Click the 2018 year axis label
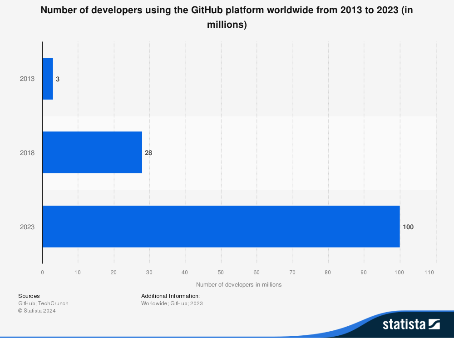Image resolution: width=454 pixels, height=338 pixels. pyautogui.click(x=27, y=152)
